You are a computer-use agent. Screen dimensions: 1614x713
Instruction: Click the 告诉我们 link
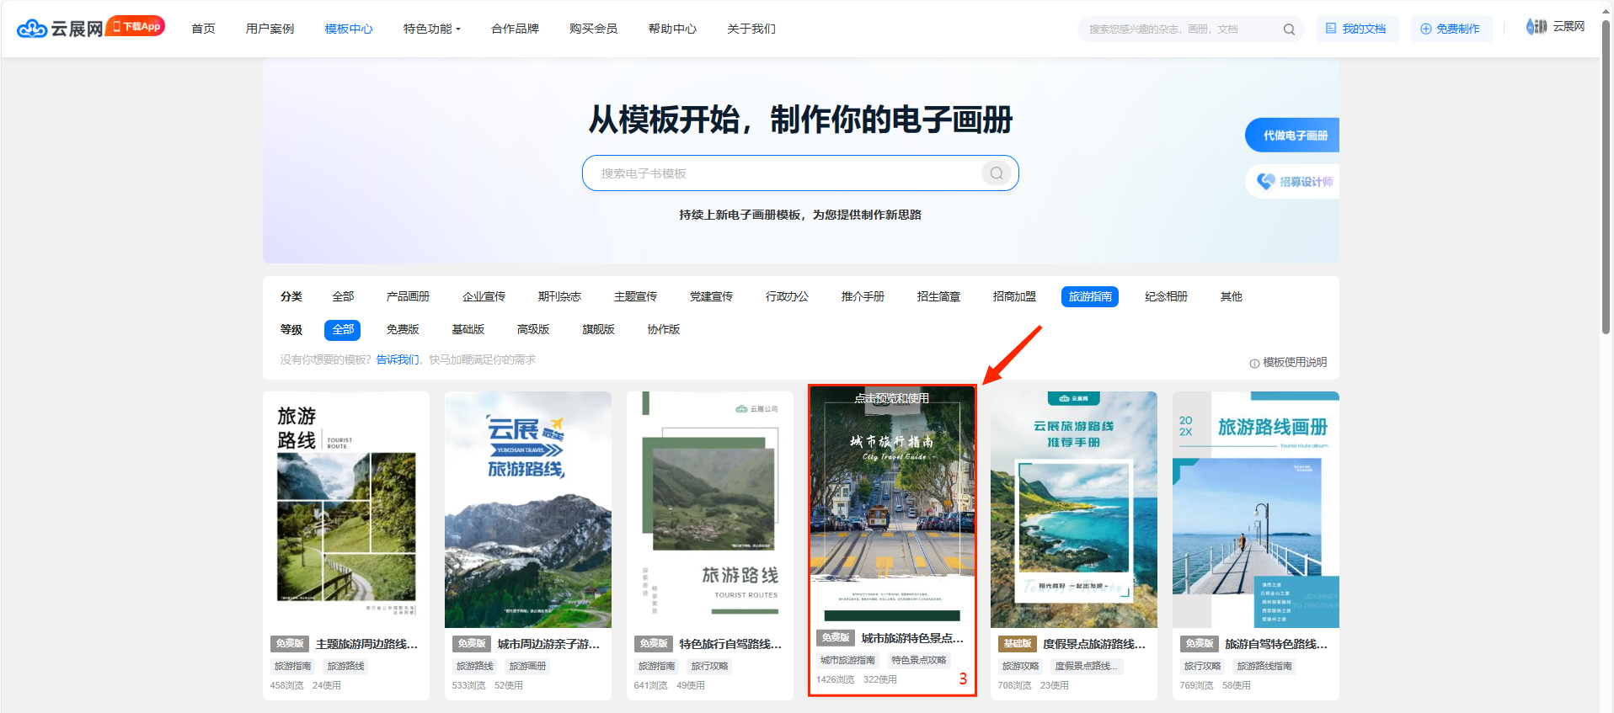click(398, 359)
